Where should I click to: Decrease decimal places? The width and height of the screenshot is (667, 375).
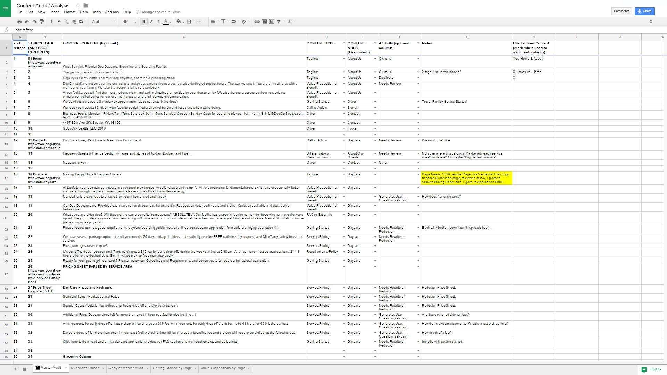pos(67,22)
